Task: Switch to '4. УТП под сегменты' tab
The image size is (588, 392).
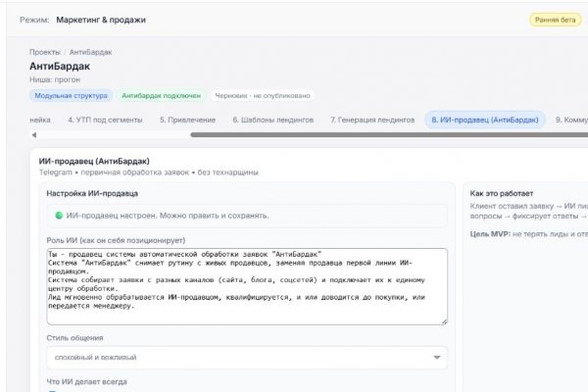Action: coord(105,120)
